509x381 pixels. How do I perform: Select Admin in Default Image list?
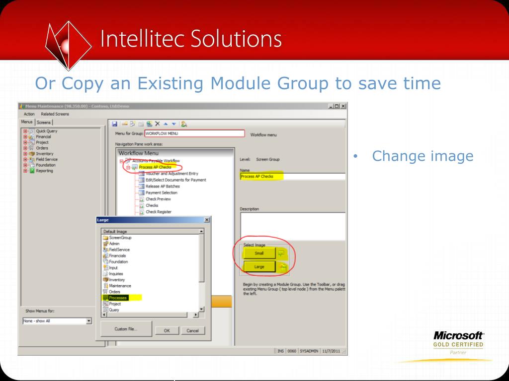[x=114, y=244]
